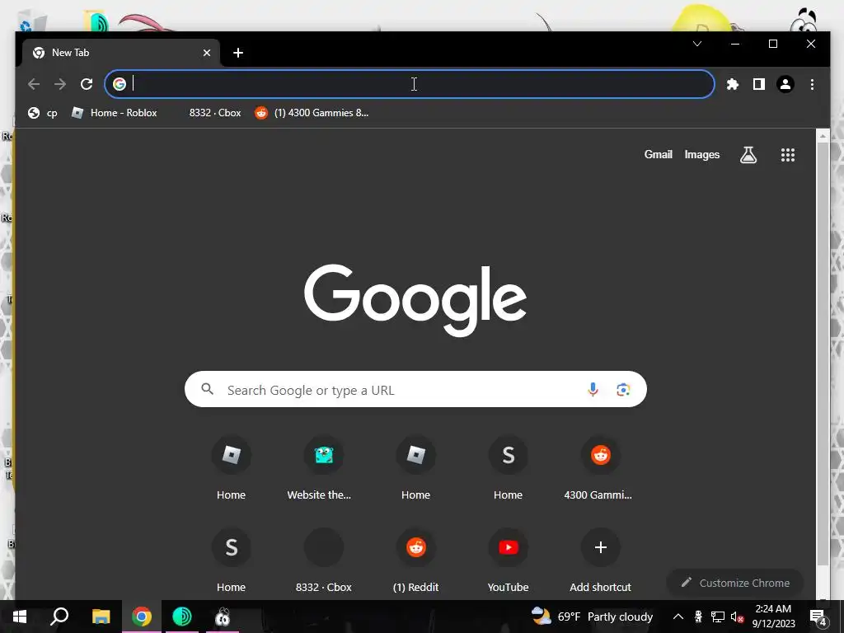844x633 pixels.
Task: Start voice search with the microphone icon
Action: (x=593, y=389)
